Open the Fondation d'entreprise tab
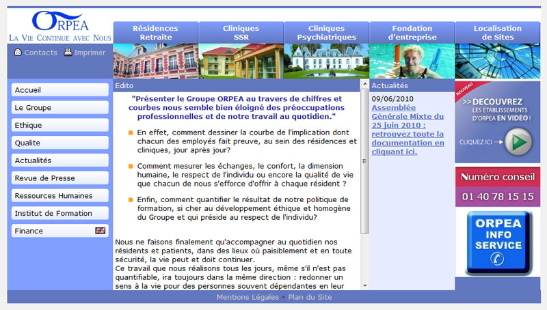The height and width of the screenshot is (310, 547). tap(412, 33)
